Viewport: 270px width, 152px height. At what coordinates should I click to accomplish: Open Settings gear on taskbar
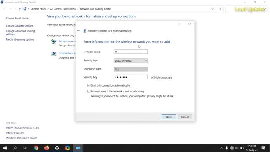tap(57, 148)
